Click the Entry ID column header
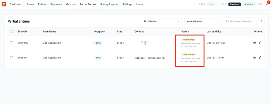 (x=22, y=32)
